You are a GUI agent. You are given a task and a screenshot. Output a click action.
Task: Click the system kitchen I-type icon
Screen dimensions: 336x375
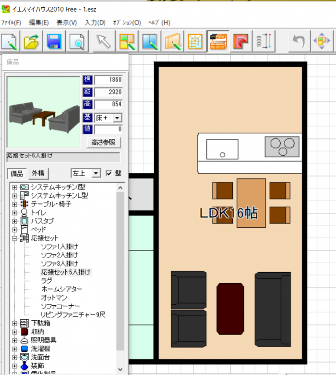pyautogui.click(x=24, y=187)
